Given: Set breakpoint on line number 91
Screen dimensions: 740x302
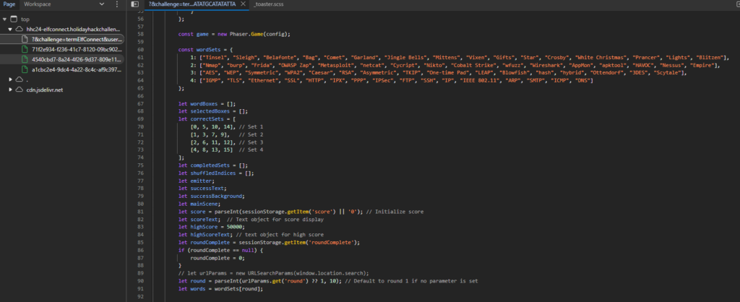Looking at the screenshot, I should 139,289.
